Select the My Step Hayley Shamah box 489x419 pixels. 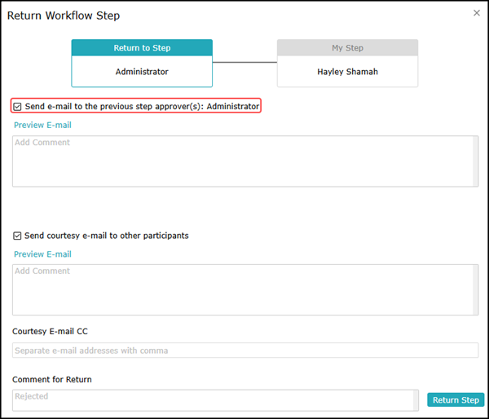(347, 63)
